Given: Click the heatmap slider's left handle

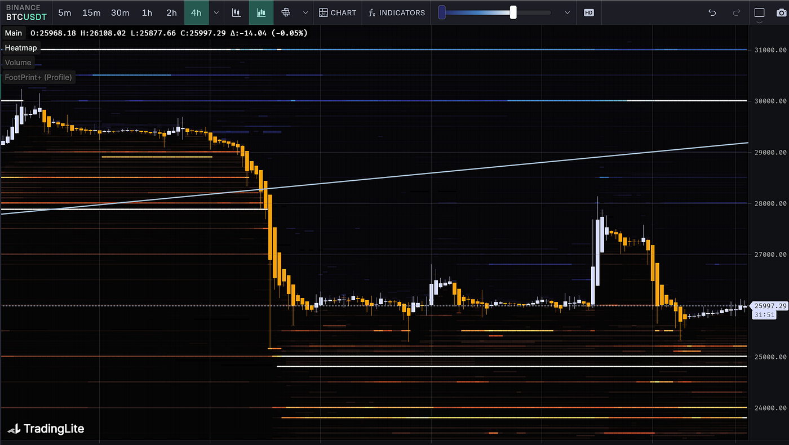Looking at the screenshot, I should click(x=442, y=12).
